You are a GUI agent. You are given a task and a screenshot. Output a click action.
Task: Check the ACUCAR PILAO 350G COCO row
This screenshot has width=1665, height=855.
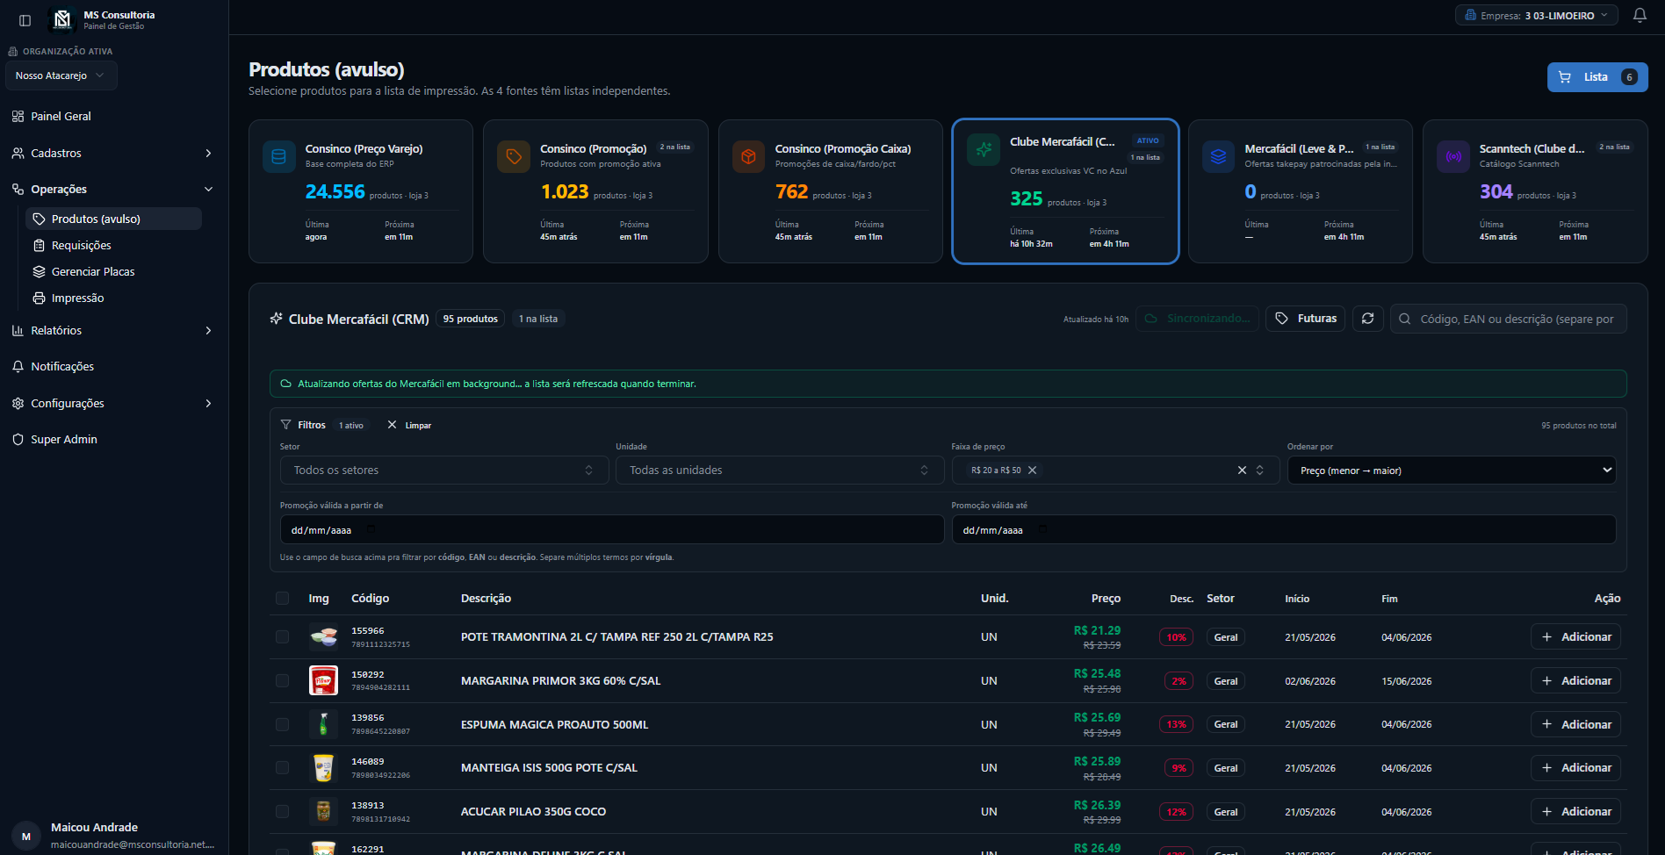coord(282,812)
